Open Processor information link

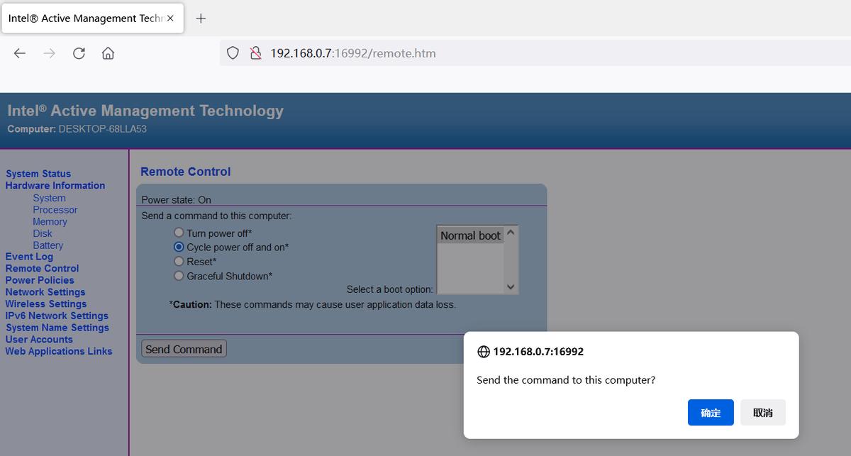click(x=55, y=210)
